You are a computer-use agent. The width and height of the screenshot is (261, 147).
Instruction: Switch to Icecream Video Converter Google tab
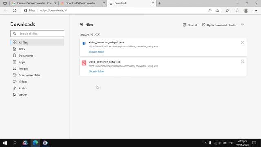click(34, 3)
